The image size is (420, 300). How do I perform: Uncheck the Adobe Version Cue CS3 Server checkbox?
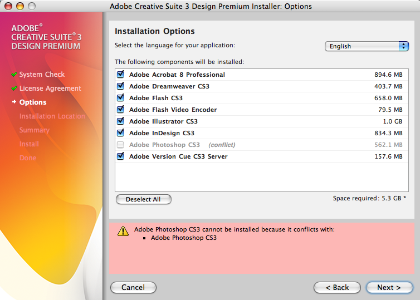(120, 156)
